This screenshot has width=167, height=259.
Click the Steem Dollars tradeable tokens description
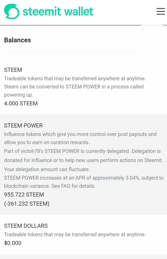click(75, 234)
